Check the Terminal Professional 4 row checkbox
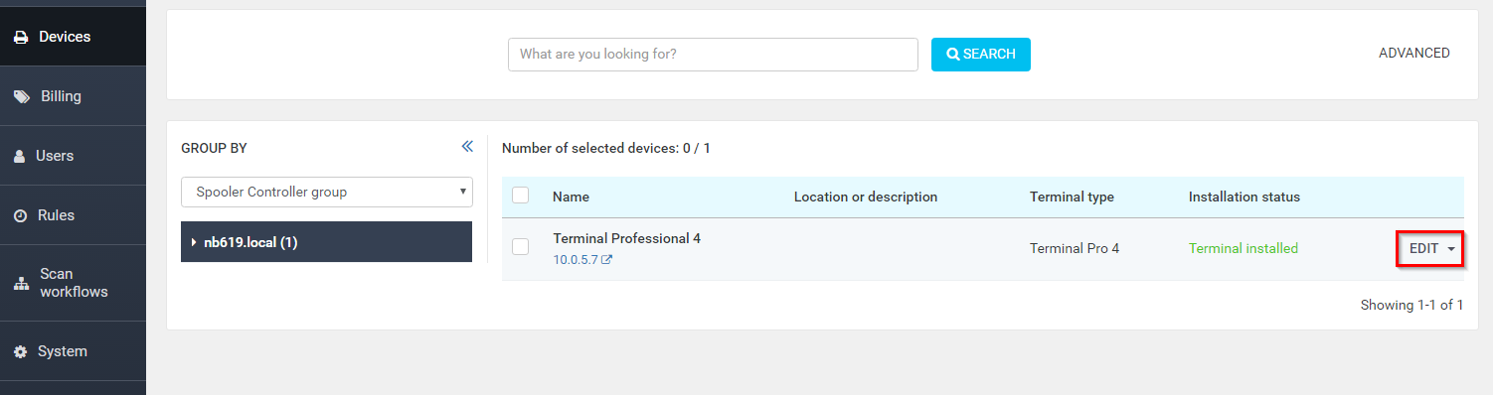Viewport: 1493px width, 395px height. [x=520, y=246]
